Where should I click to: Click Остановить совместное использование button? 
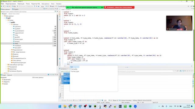119,7
